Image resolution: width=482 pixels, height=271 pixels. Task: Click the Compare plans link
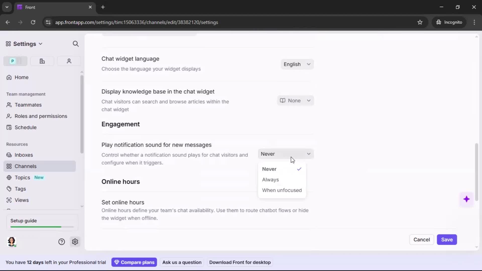[x=134, y=262]
